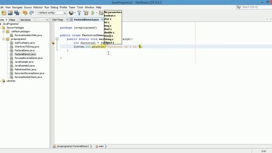This screenshot has height=153, width=272.
Task: Select the <default package> tree node
Action: (20, 31)
